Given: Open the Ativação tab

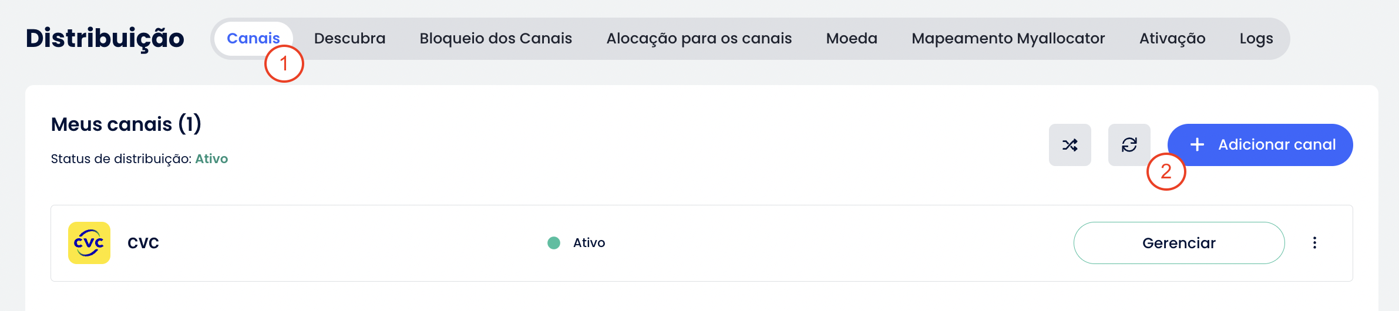Looking at the screenshot, I should (x=1172, y=39).
